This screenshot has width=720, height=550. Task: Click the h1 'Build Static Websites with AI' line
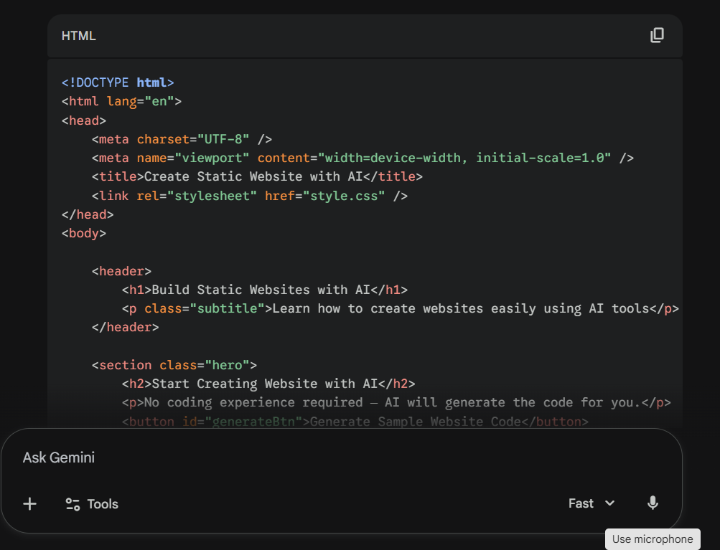click(x=264, y=290)
